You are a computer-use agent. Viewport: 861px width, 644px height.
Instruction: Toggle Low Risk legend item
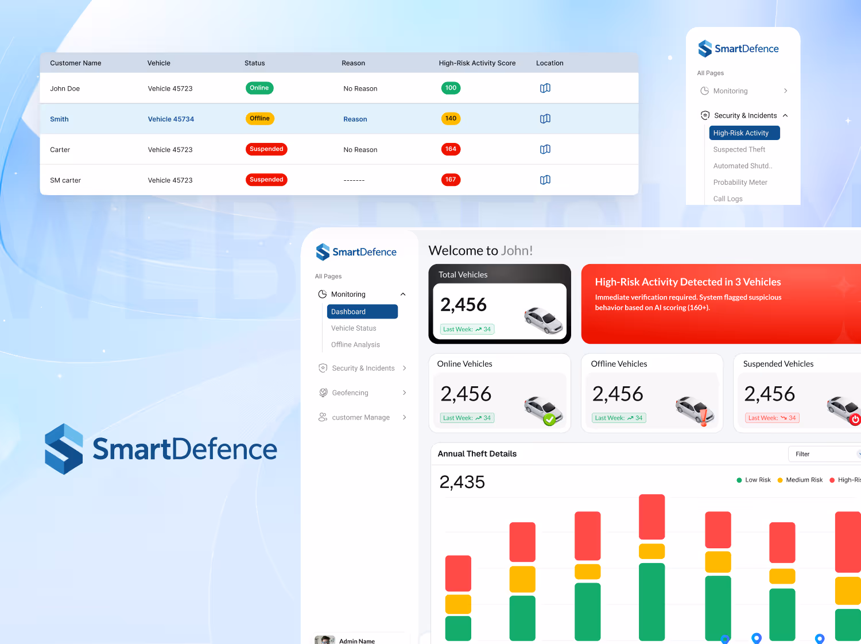tap(754, 480)
